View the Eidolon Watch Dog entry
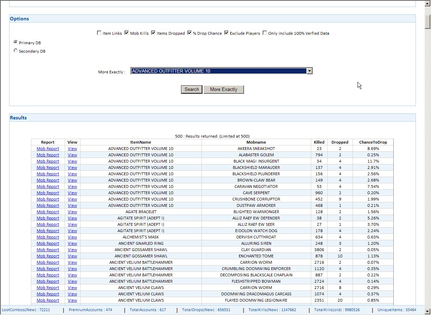 (72, 231)
